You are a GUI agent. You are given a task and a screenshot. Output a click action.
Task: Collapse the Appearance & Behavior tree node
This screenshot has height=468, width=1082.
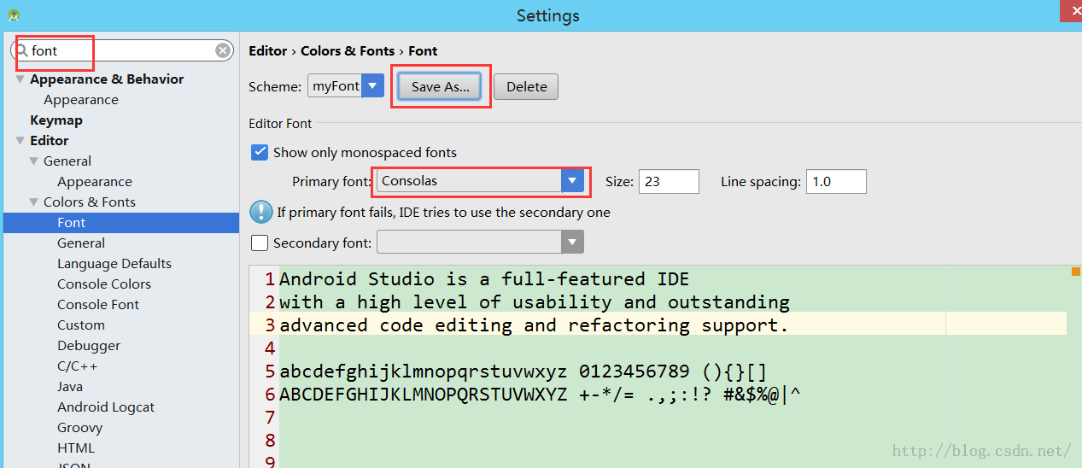pos(20,79)
